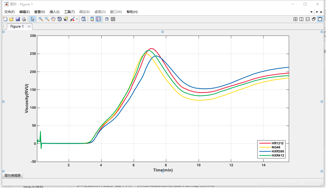Undock the figure with up-right arrow
This screenshot has width=326, height=188.
(317, 12)
